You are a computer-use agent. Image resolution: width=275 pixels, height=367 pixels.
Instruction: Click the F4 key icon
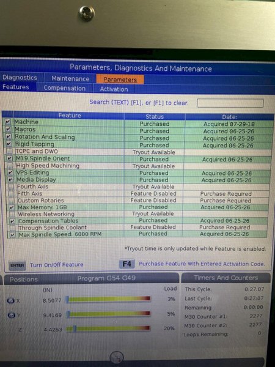point(127,264)
